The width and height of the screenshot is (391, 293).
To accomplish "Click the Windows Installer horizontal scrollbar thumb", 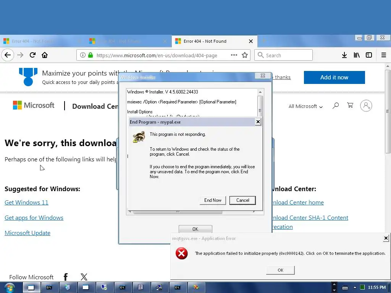I will (178, 212).
